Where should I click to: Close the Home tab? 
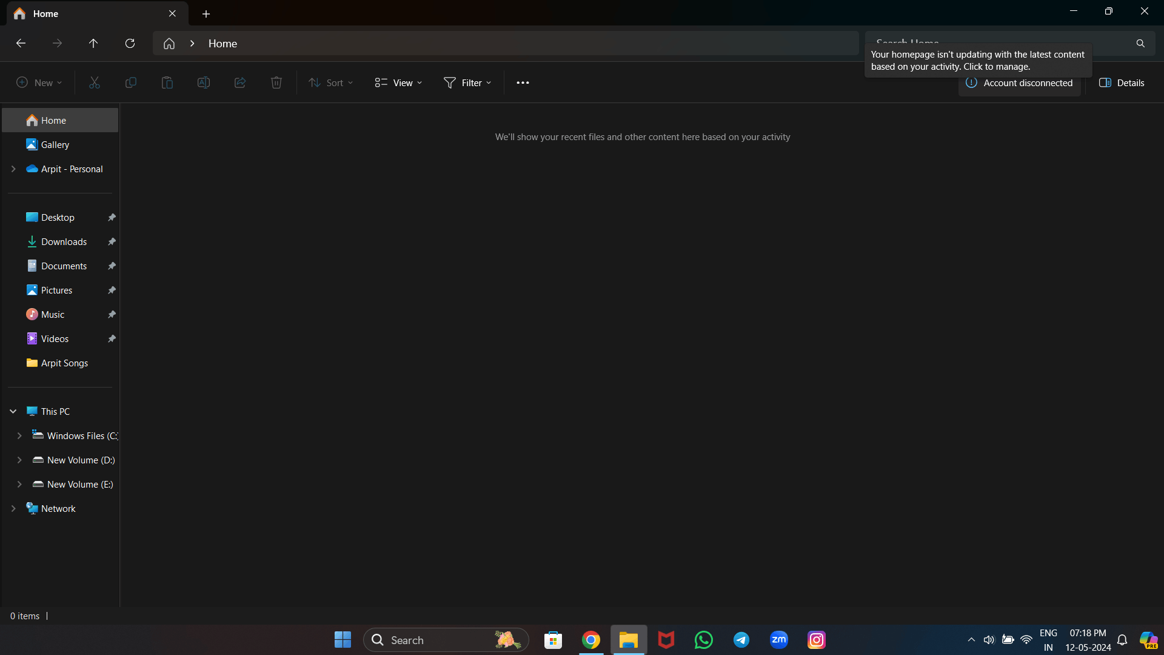coord(172,13)
